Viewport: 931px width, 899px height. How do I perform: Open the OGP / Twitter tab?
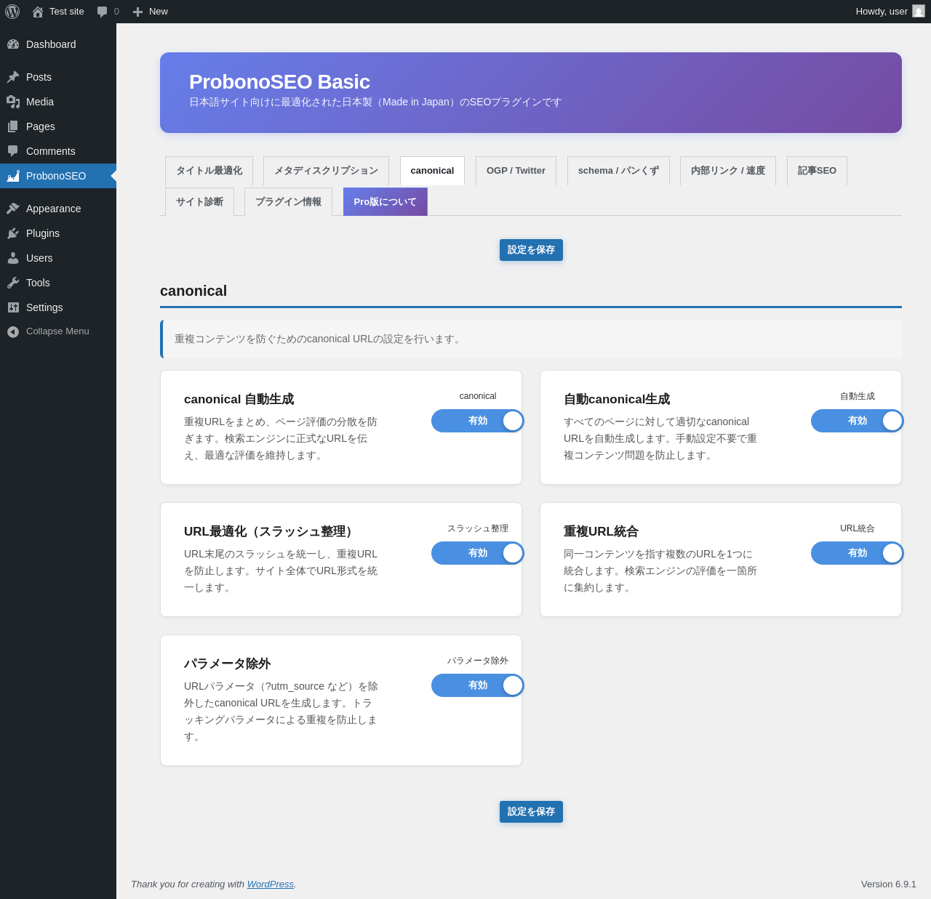click(516, 171)
